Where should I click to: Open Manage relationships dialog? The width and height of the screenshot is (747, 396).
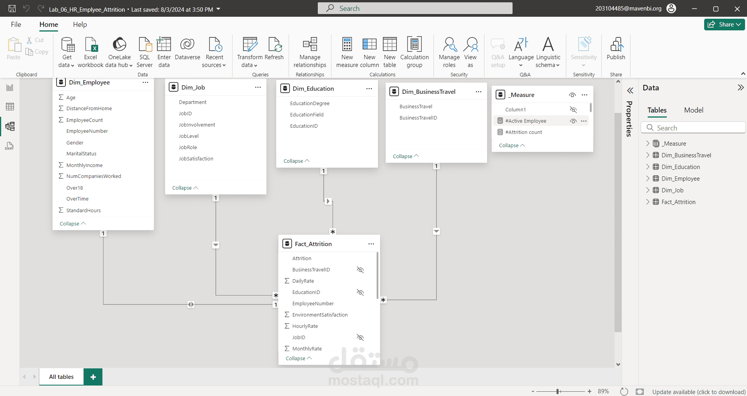tap(310, 52)
